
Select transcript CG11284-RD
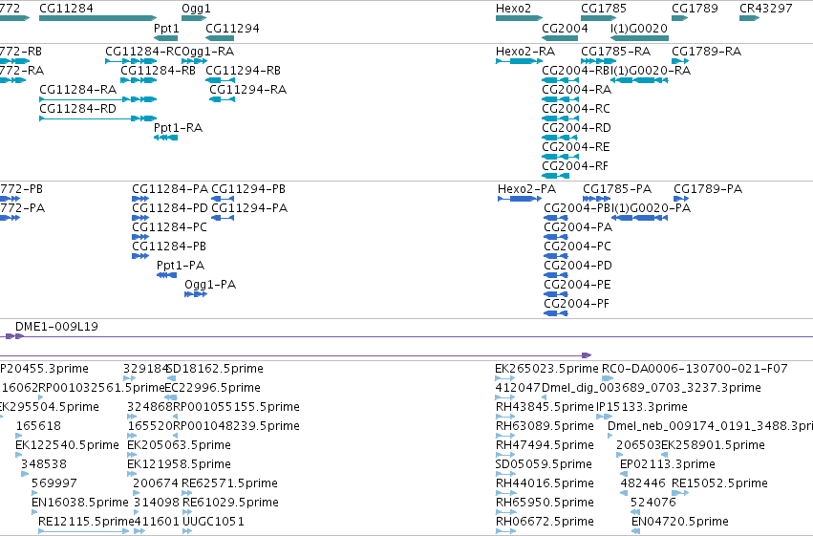(77, 109)
